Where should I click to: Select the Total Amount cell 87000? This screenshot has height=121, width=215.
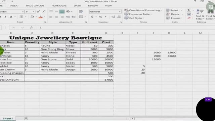[x=106, y=80]
